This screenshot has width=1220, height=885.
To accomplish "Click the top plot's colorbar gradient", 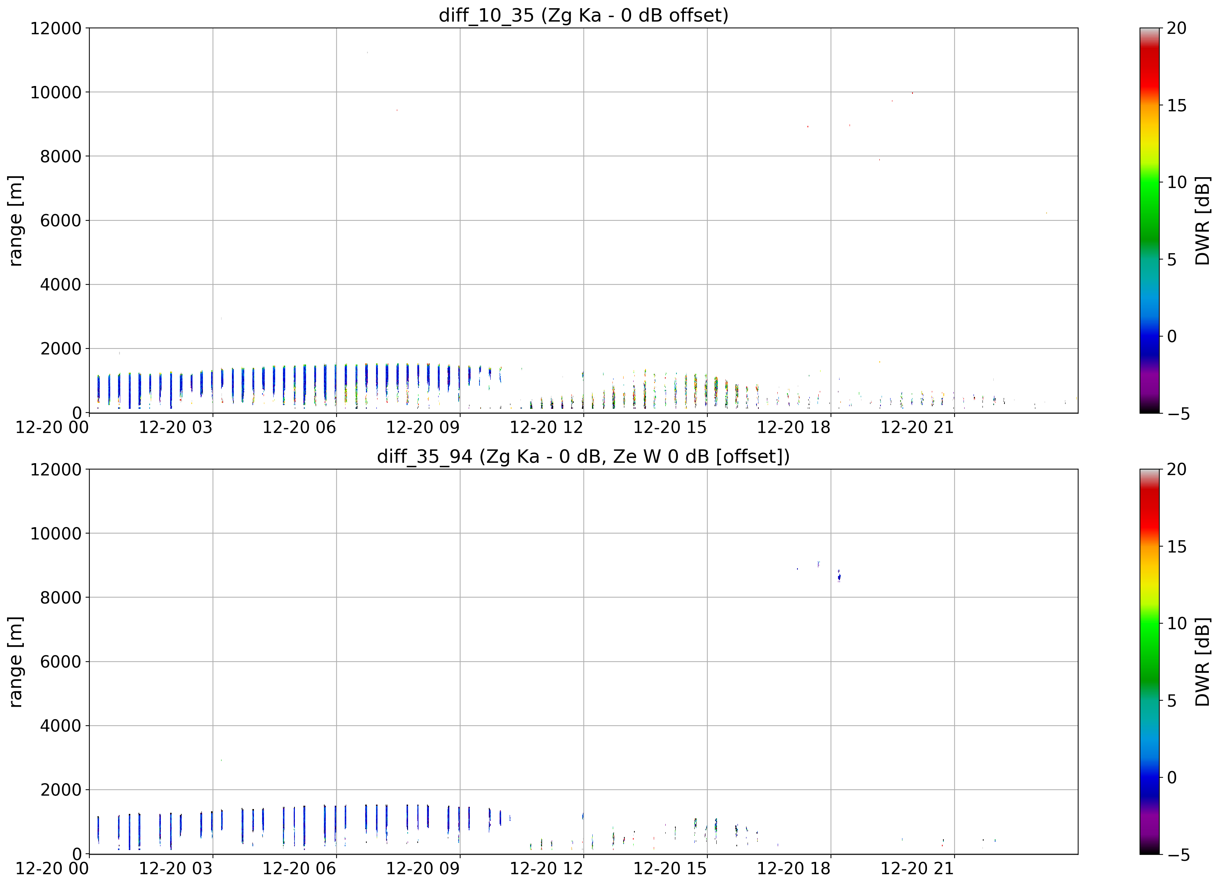I will [1150, 220].
